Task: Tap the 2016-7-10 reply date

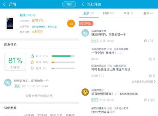Action: pos(98,76)
